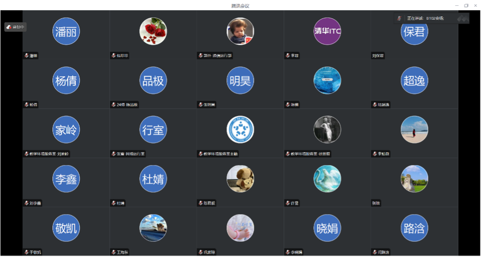Screen dimensions: 483x257
Task: Select the white swan profile picture
Action: pyautogui.click(x=327, y=179)
